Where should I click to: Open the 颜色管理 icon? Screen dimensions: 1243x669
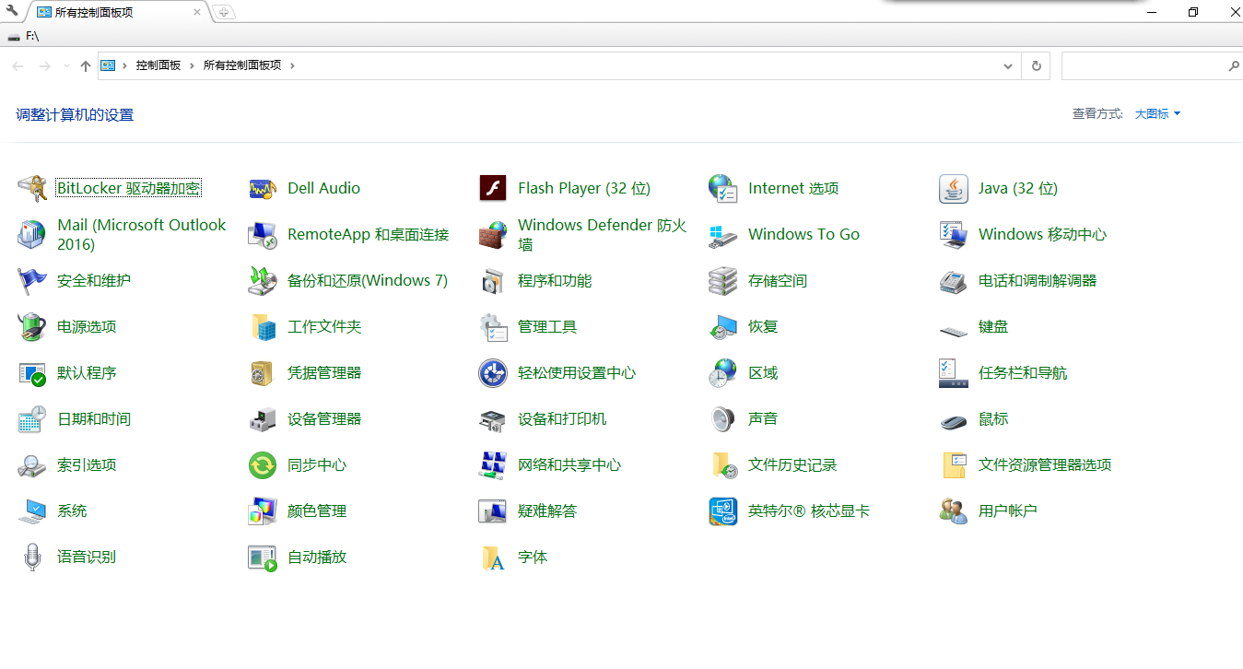(263, 511)
